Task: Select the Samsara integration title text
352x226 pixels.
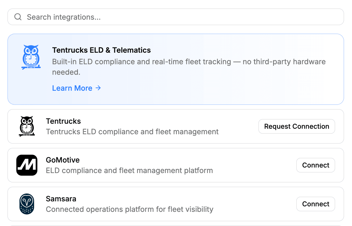Action: (61, 199)
